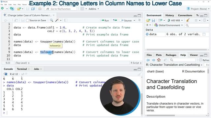Image resolution: width=211 pixels, height=118 pixels.
Task: Click the Create a project icon
Action: [12, 9]
